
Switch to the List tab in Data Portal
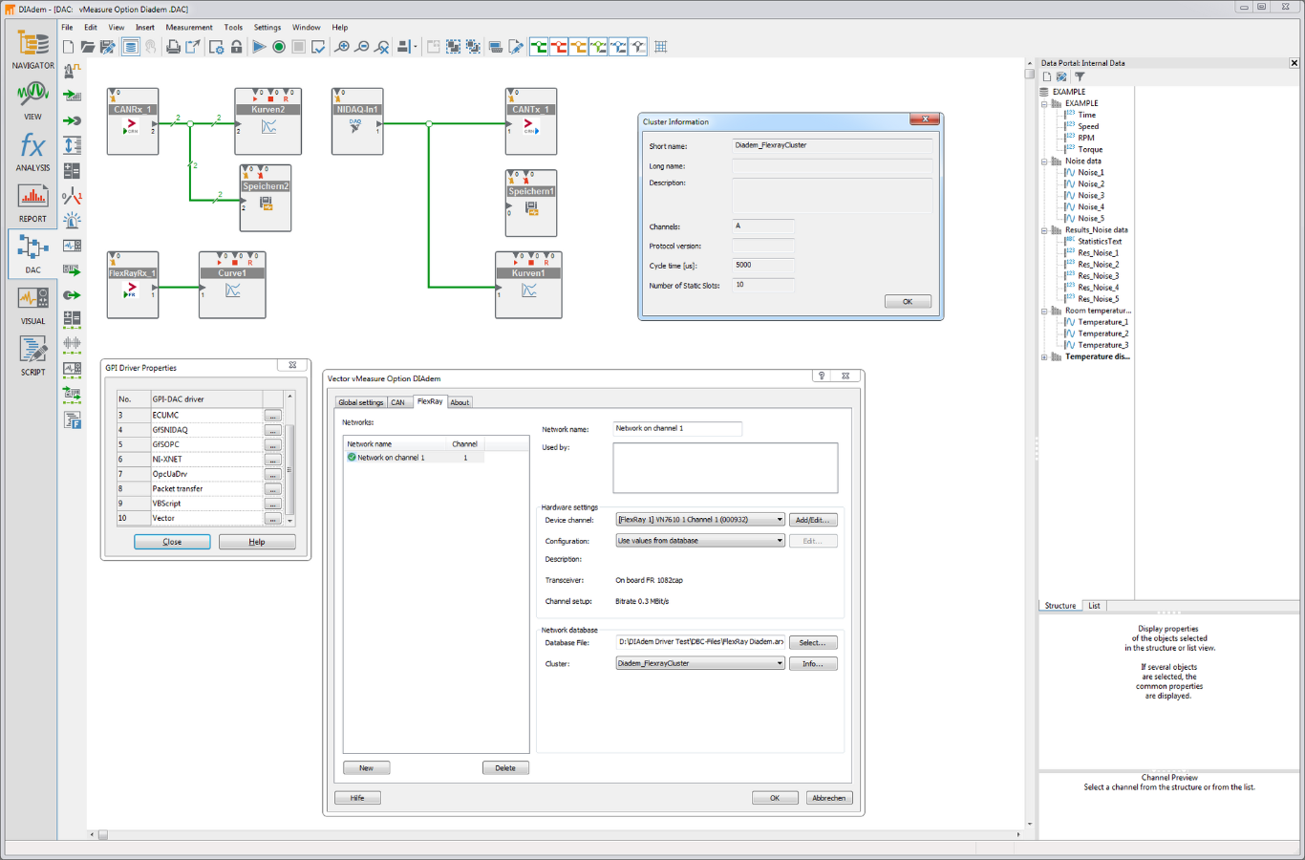pyautogui.click(x=1094, y=606)
